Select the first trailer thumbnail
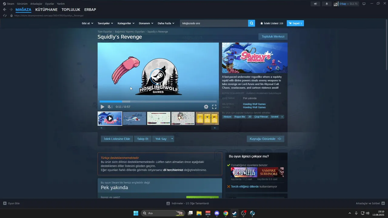 coord(110,118)
